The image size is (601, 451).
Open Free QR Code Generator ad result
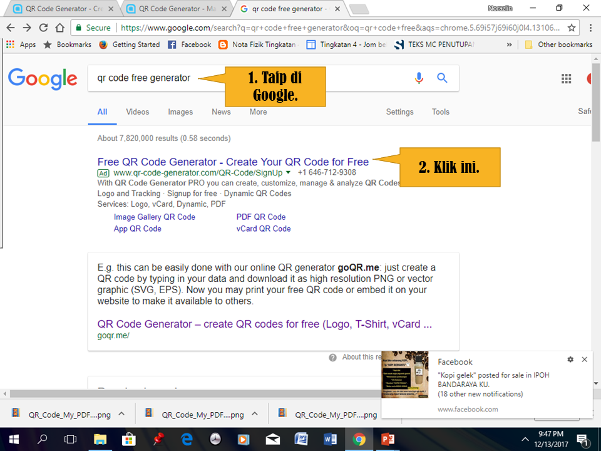coord(233,162)
